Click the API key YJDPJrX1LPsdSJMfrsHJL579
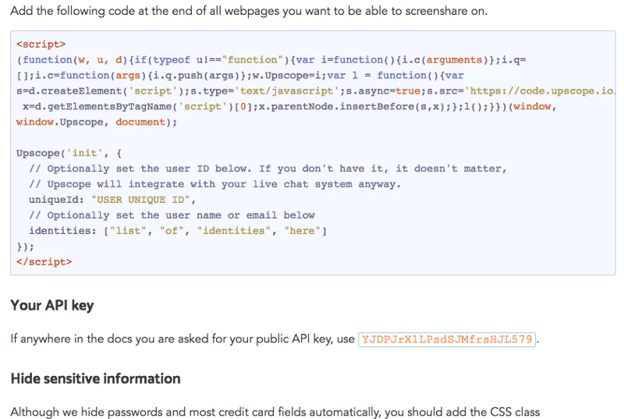This screenshot has width=624, height=419. pos(447,339)
